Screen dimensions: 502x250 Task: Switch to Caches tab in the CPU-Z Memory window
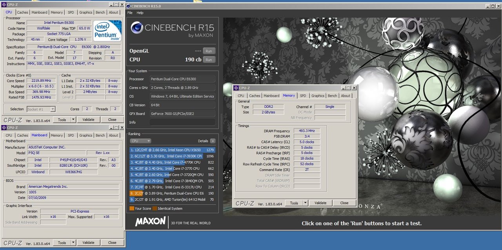255,96
